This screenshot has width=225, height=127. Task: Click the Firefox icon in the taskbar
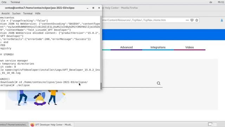click(x=32, y=125)
